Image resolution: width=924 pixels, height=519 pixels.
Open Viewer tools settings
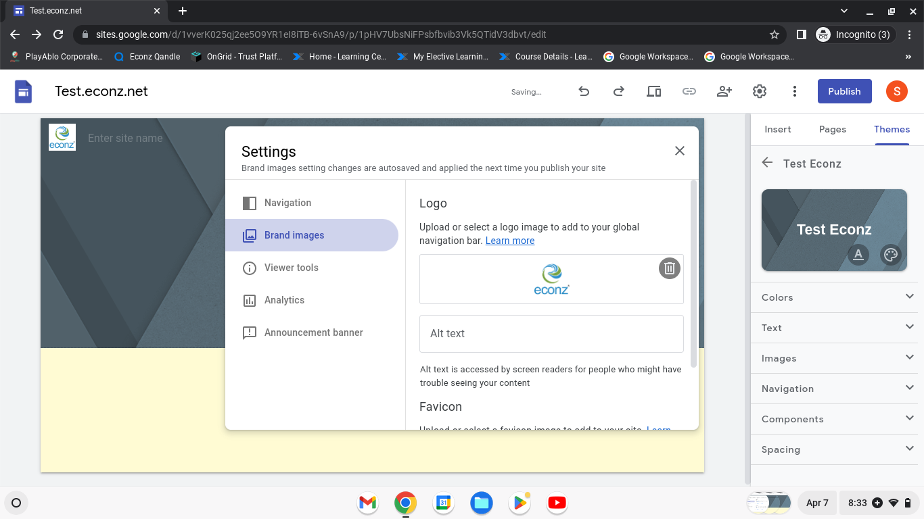(312, 268)
